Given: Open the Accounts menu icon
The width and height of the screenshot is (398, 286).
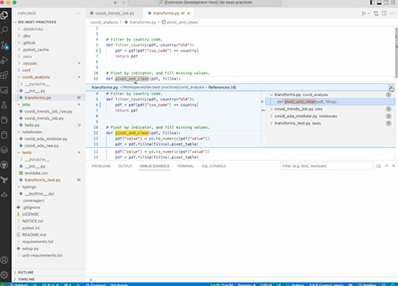Looking at the screenshot, I should 4,260.
